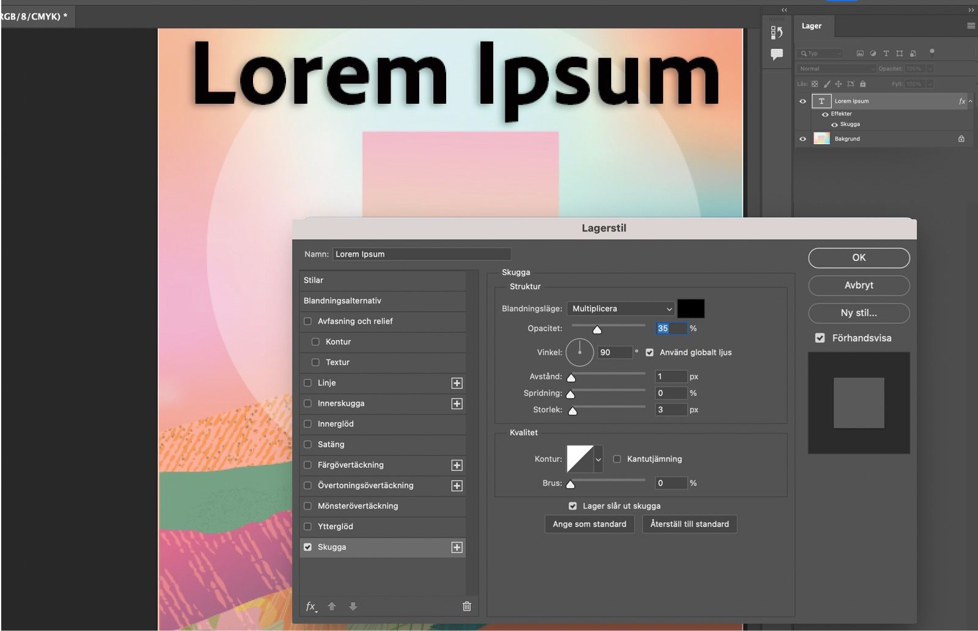Open the Blandningsläge dropdown showing Multiplicera
Screen dimensions: 978x631
pyautogui.click(x=620, y=308)
